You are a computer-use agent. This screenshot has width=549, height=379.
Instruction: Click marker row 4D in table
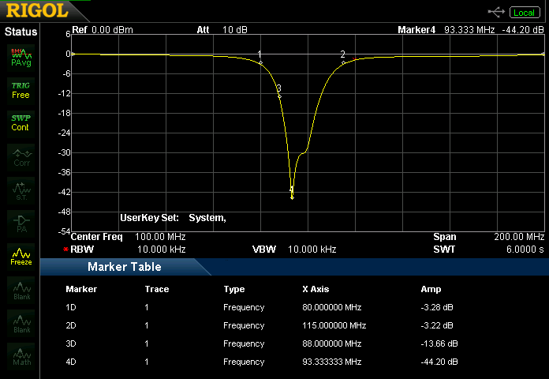click(x=262, y=362)
